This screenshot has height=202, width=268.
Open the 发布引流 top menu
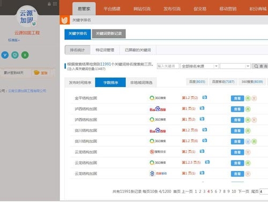[172, 9]
